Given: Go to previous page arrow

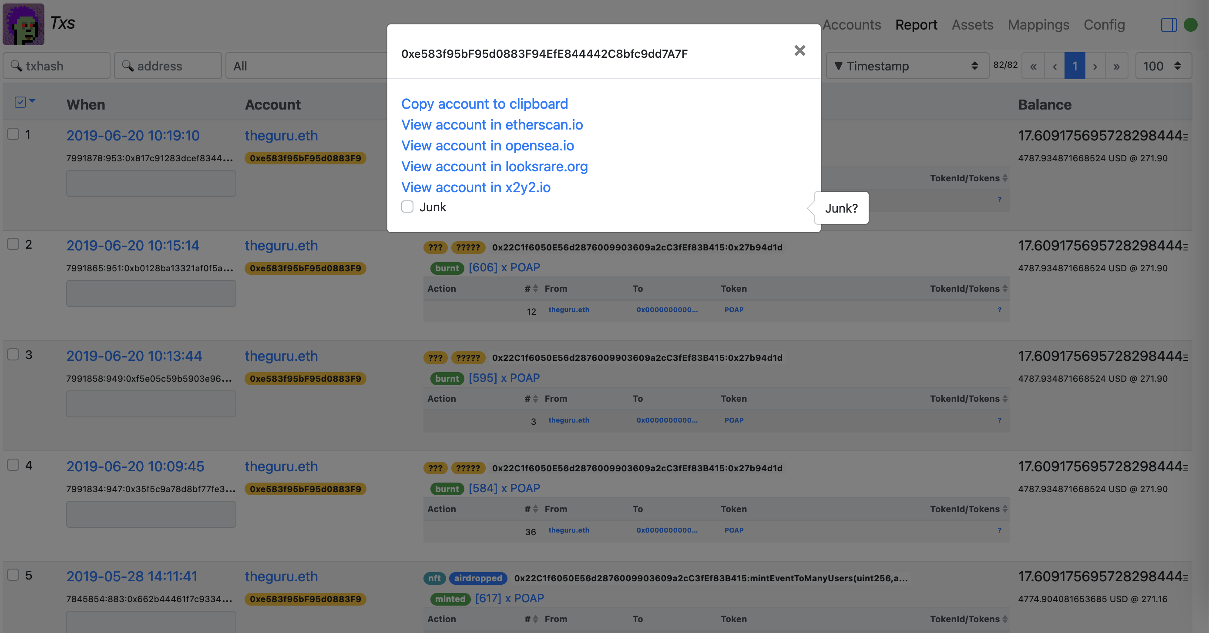Looking at the screenshot, I should [x=1054, y=66].
